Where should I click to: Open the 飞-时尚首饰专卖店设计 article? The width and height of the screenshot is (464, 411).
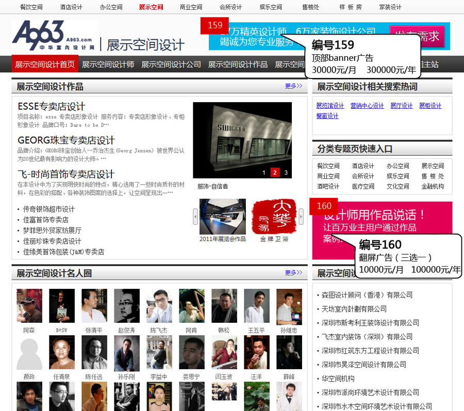point(66,174)
